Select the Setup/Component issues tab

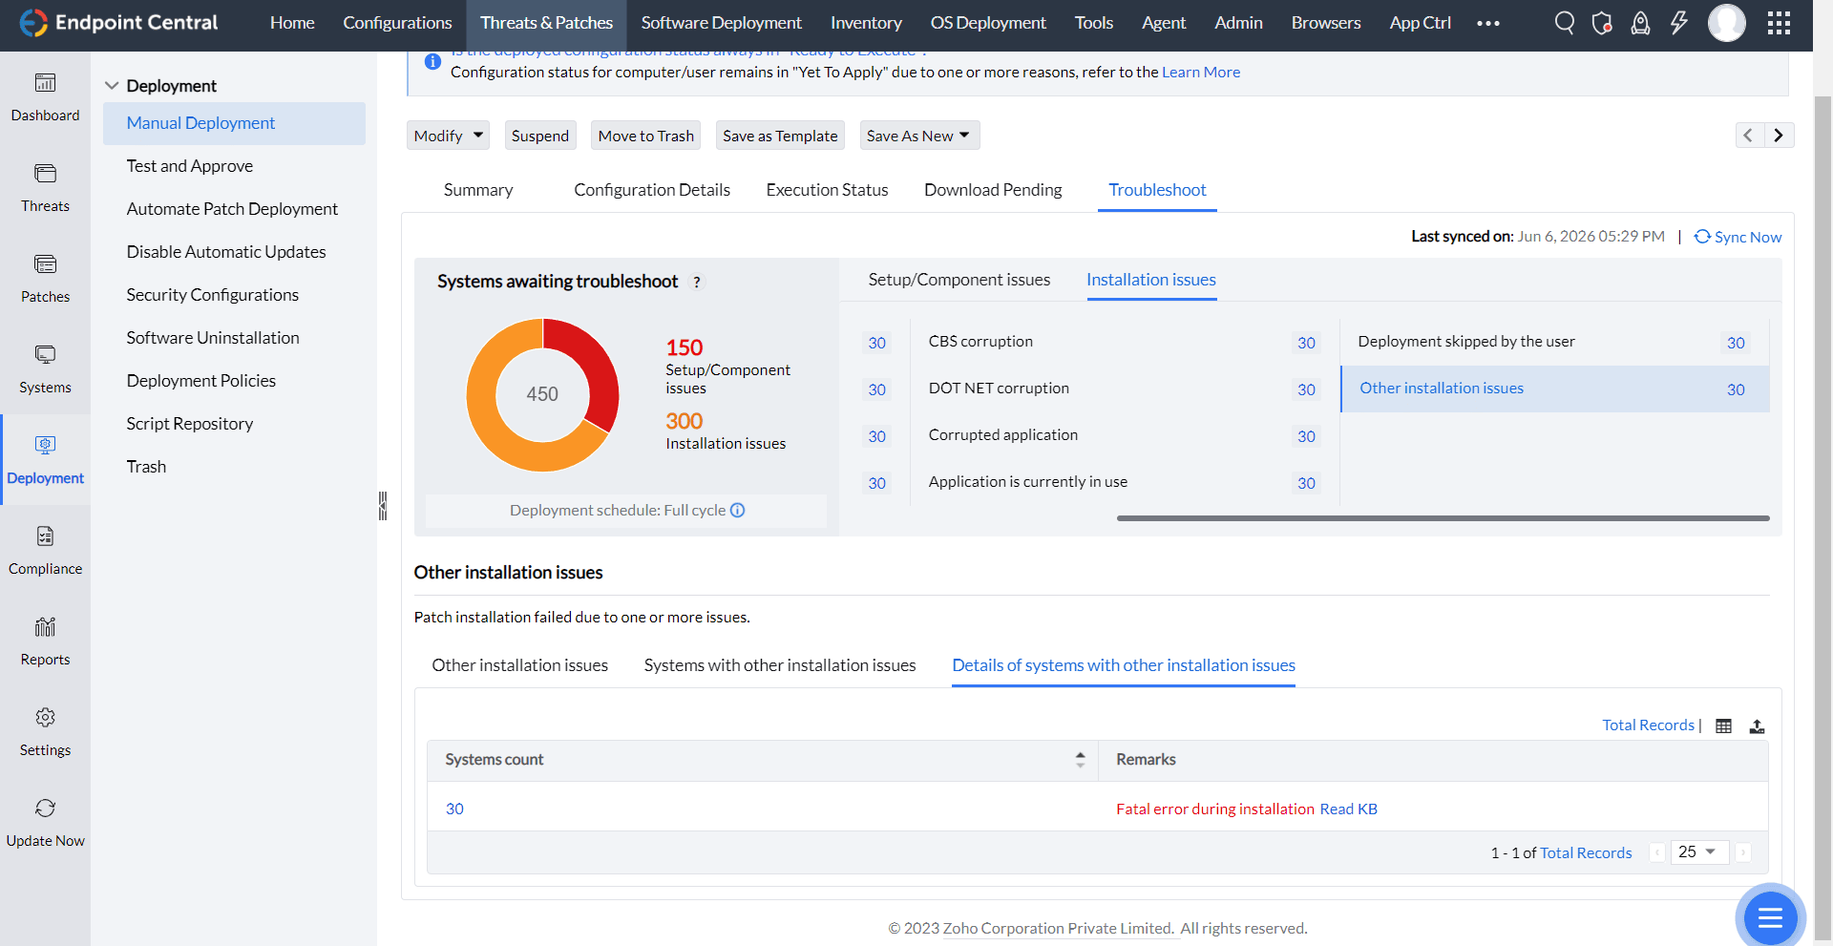tap(959, 280)
